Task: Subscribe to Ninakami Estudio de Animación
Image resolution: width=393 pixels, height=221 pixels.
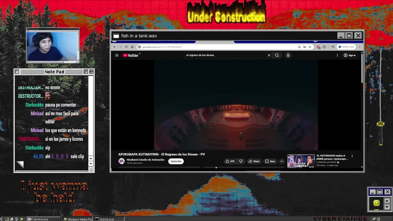Action: pyautogui.click(x=176, y=161)
